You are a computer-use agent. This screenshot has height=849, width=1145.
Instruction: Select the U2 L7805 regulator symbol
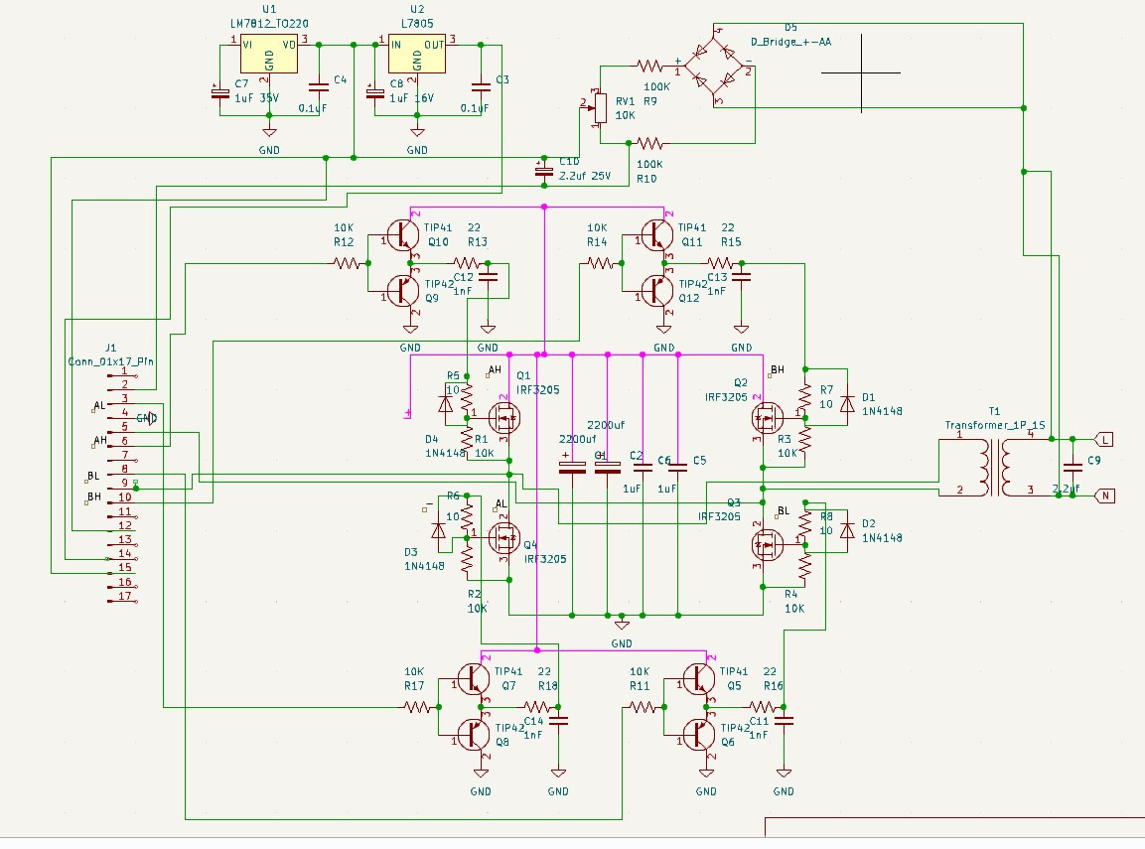pos(417,54)
